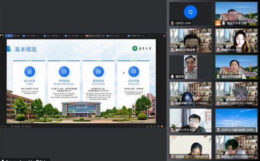Viewport: 260px width, 161px height.
Task: Click the Ludong University logo on slide
Action: [142, 49]
